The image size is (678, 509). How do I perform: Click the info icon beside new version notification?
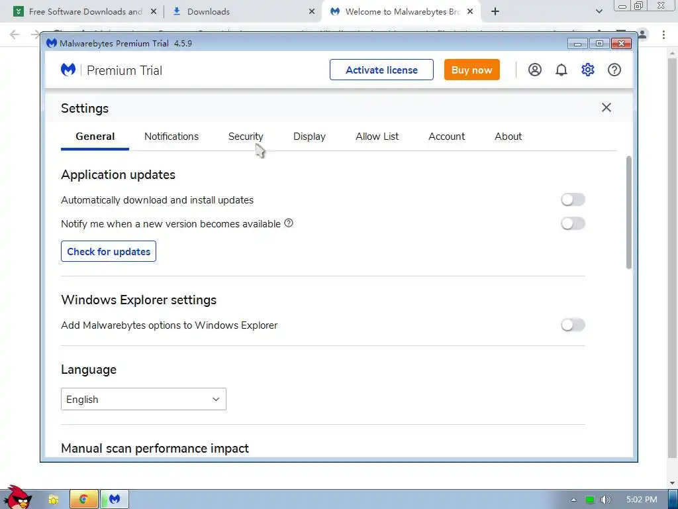coord(289,223)
